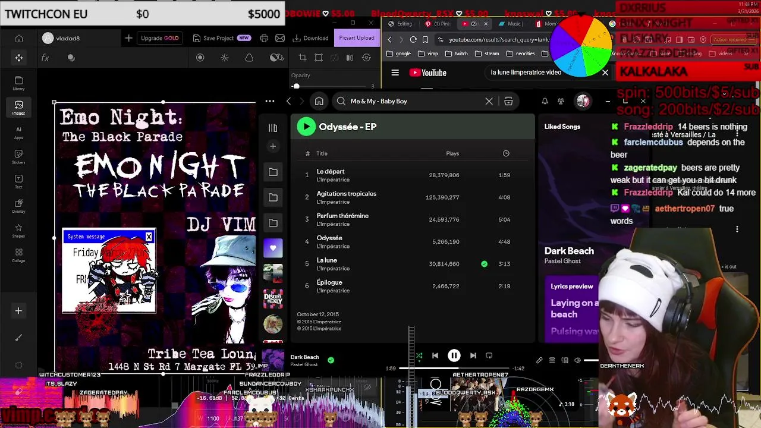Screen dimensions: 761x428
Task: Open the Library panel in Picsart
Action: coord(19,83)
